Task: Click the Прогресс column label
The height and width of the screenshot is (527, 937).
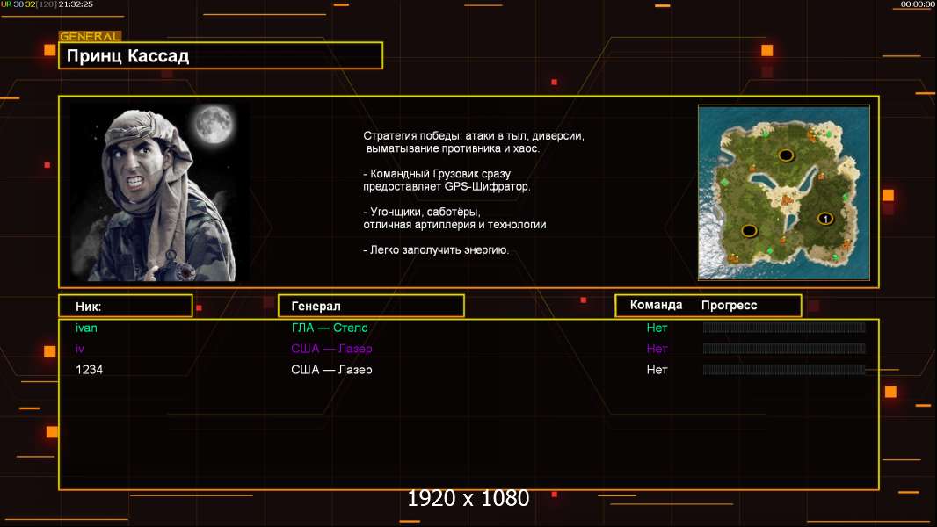Action: coord(729,305)
